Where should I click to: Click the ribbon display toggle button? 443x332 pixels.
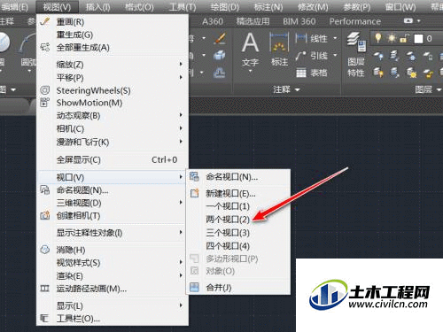tap(408, 21)
